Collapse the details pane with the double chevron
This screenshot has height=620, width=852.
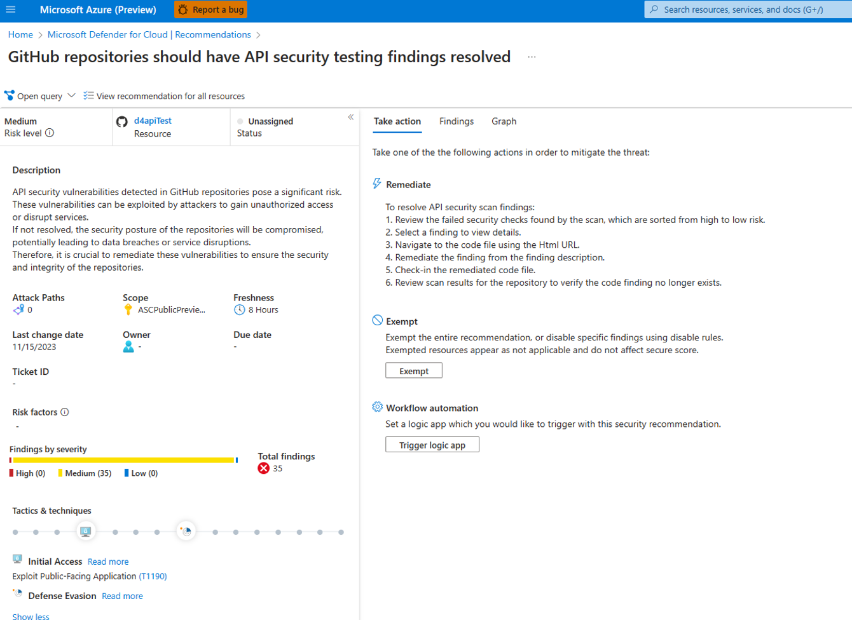[351, 117]
